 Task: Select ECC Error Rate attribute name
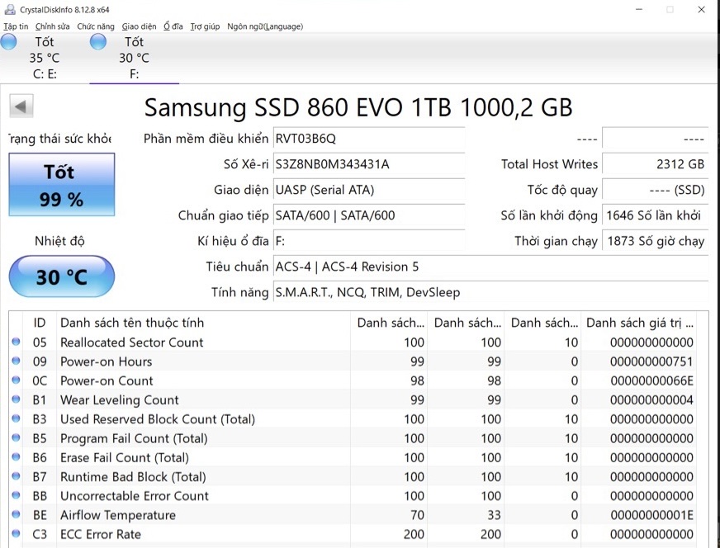coord(101,535)
